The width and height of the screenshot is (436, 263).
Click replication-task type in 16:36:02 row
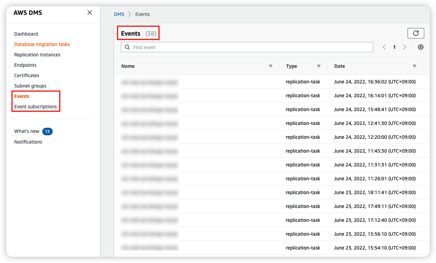coord(303,82)
